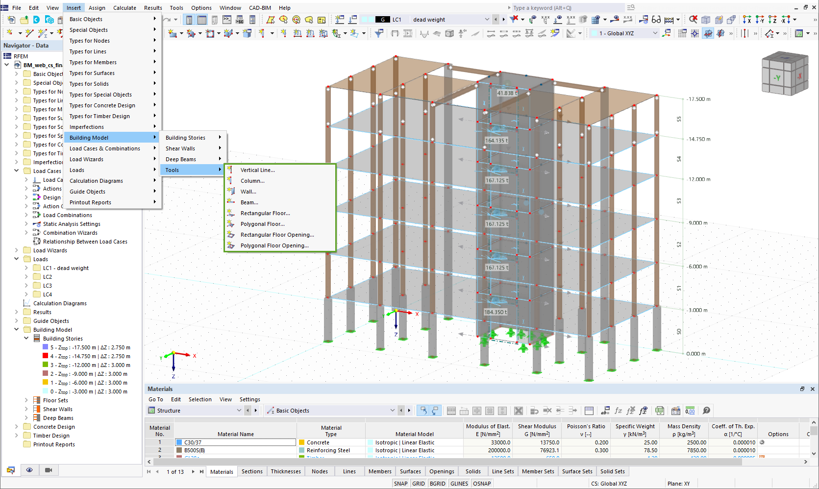Click the C30/37 material color swatch

(x=178, y=442)
